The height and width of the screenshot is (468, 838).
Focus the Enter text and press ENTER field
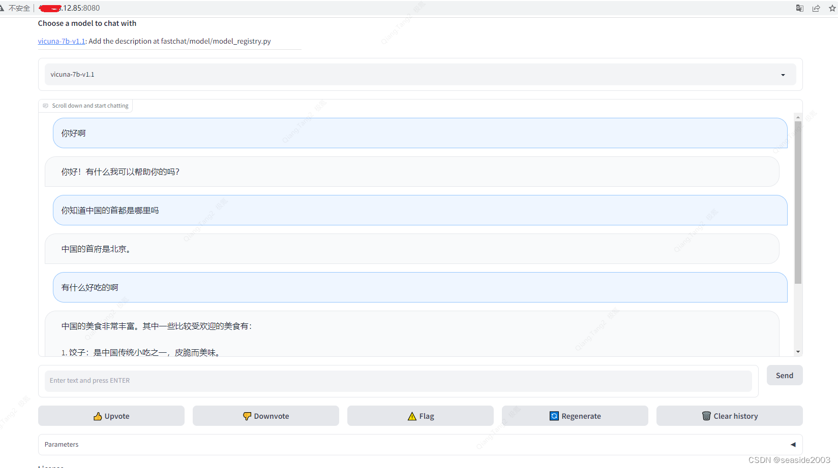398,381
